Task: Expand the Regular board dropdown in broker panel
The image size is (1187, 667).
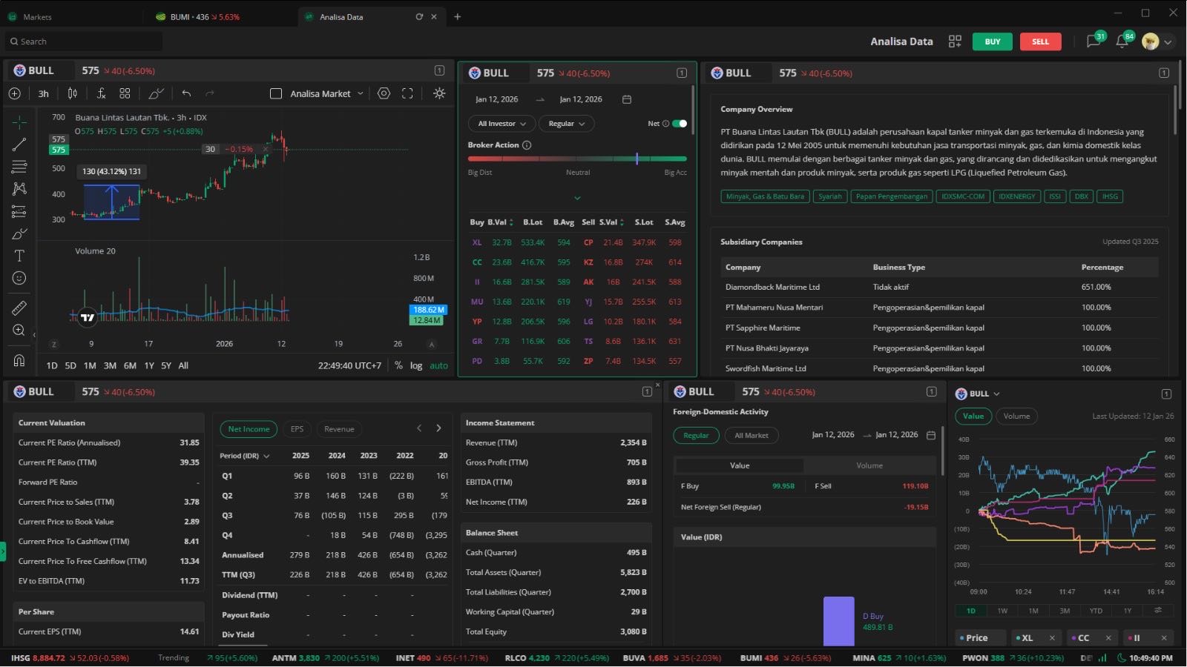Action: [566, 124]
